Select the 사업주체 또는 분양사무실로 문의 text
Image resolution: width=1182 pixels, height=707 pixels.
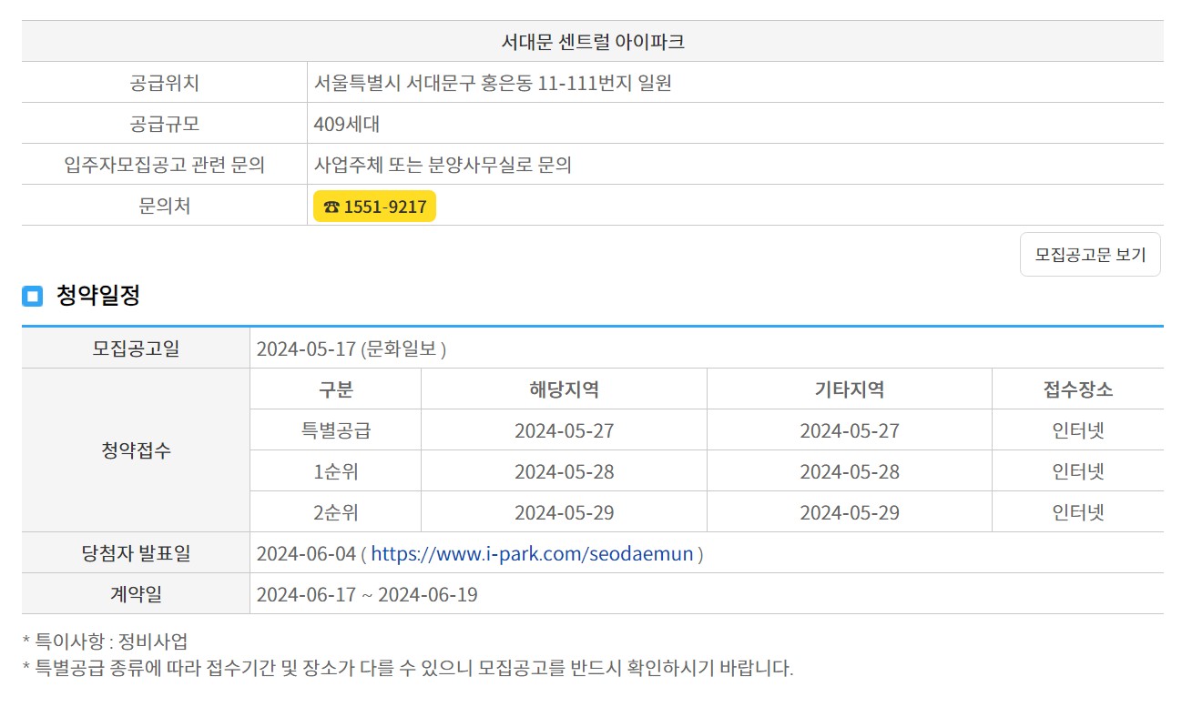click(443, 165)
